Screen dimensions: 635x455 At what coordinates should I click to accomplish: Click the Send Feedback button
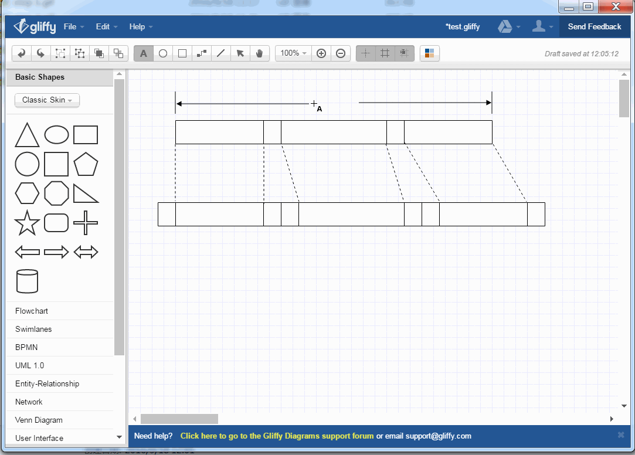coord(594,26)
